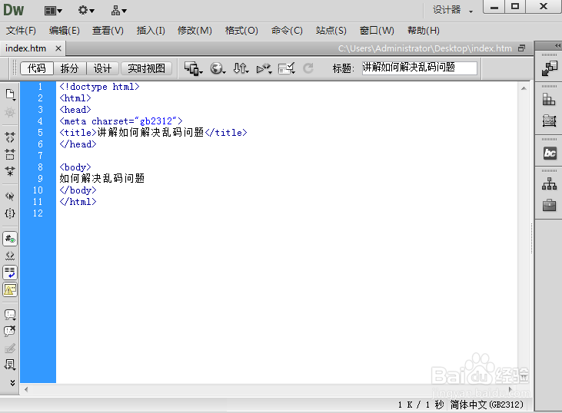
Task: Switch to 代码 view
Action: (x=37, y=68)
